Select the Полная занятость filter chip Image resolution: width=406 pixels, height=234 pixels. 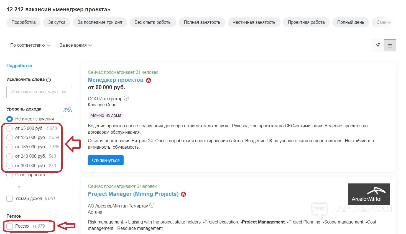[202, 22]
